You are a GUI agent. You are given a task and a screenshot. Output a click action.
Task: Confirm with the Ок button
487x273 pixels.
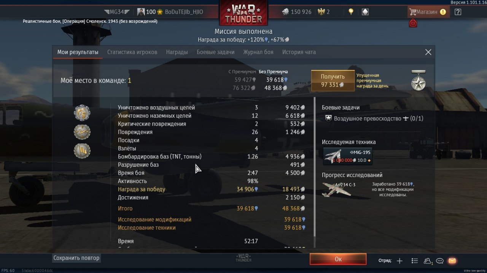point(338,259)
